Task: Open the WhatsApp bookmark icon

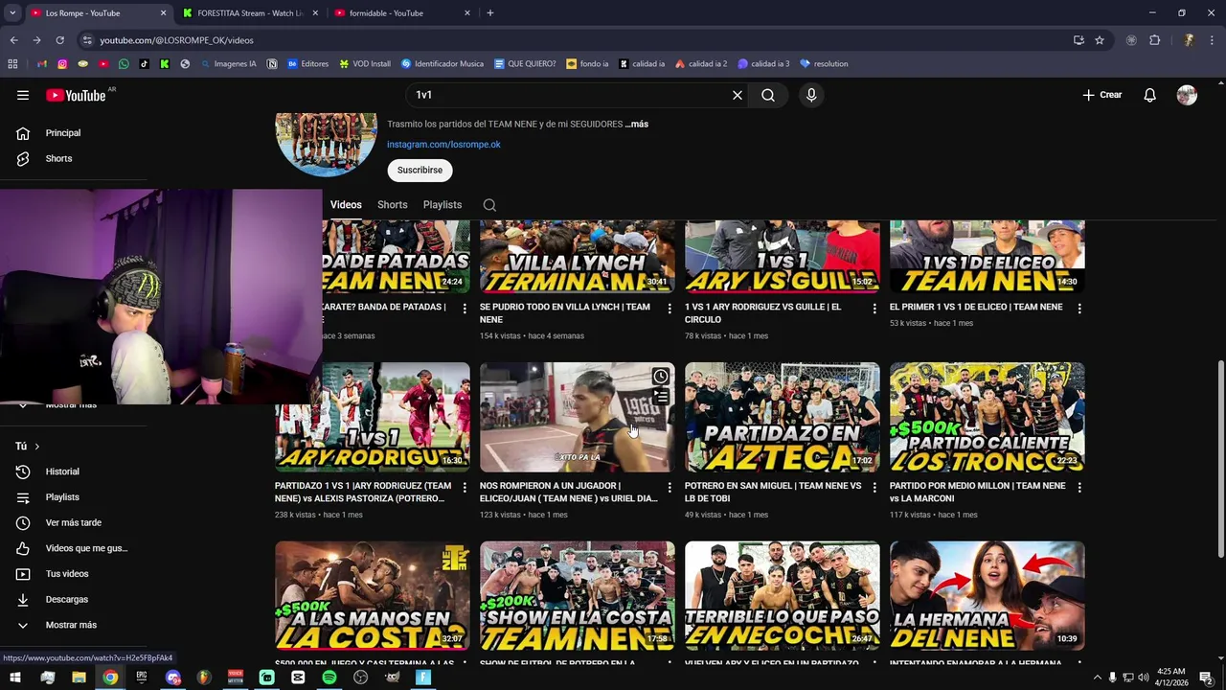Action: point(124,64)
